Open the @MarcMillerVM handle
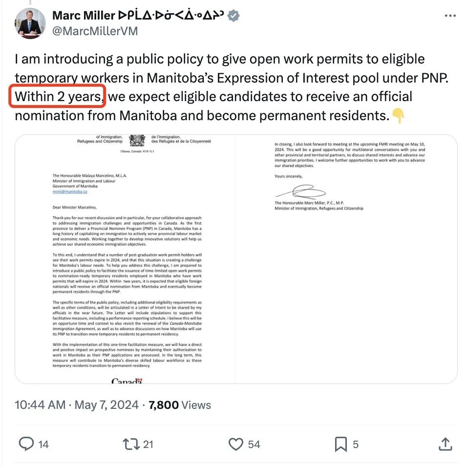This screenshot has width=467, height=468. point(95,31)
